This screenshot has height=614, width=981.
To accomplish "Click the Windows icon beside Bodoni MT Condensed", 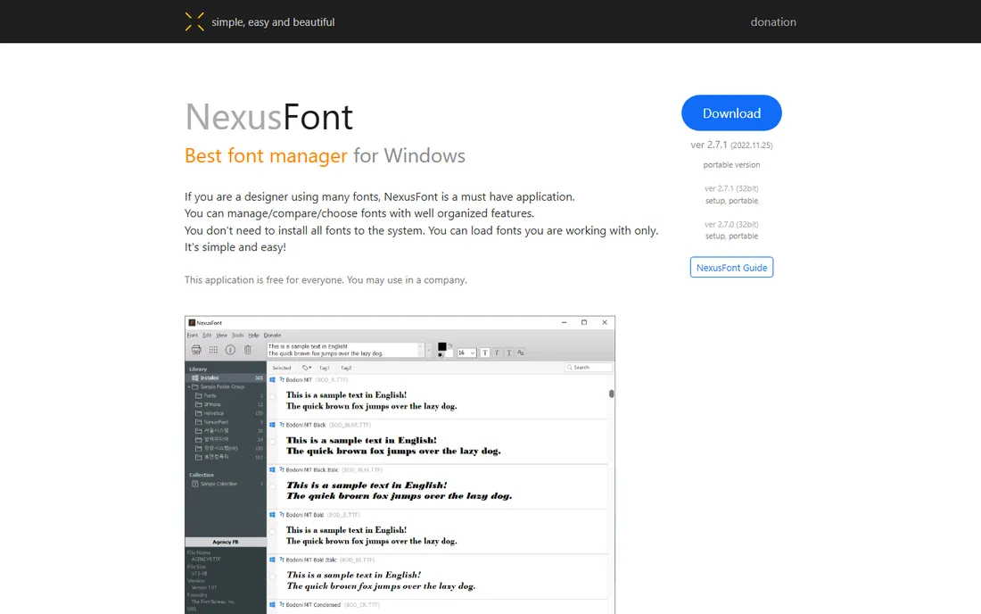I will pyautogui.click(x=272, y=605).
